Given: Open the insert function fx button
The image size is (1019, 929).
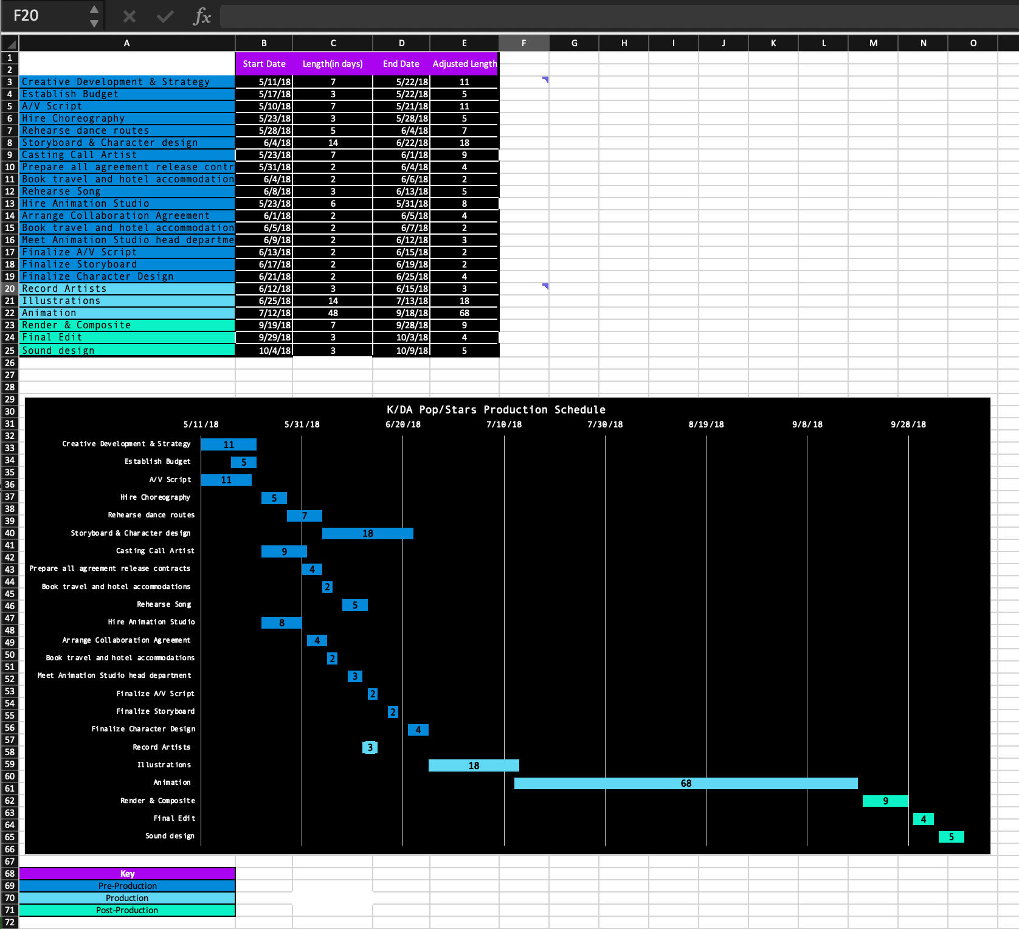Looking at the screenshot, I should [x=202, y=16].
